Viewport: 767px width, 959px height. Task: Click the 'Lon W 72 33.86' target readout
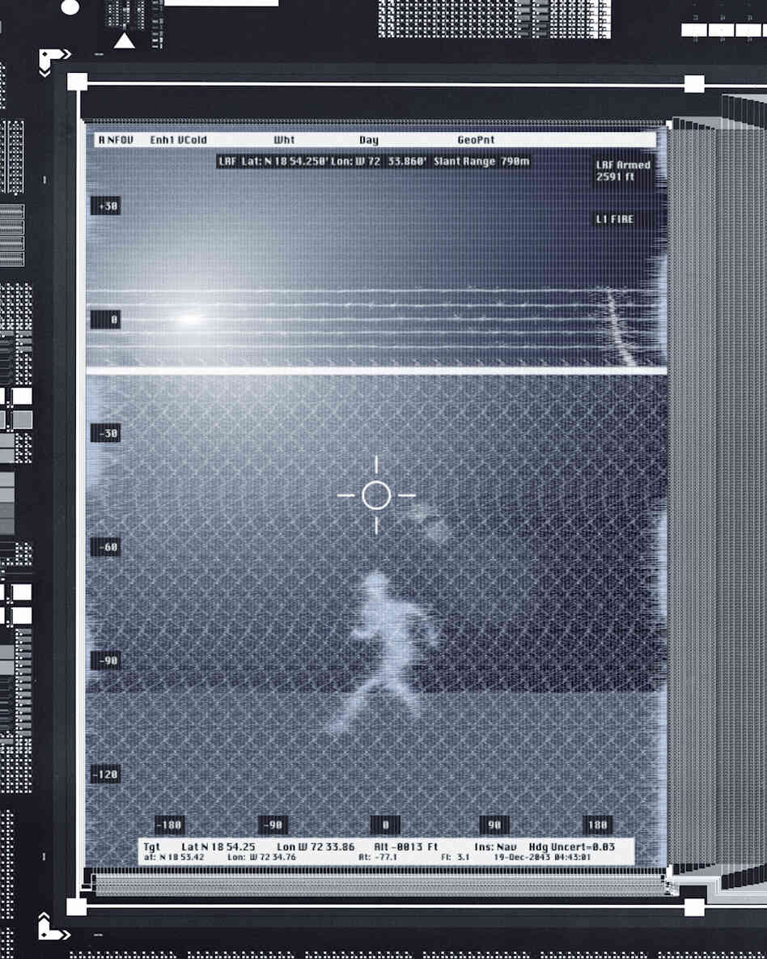click(x=316, y=847)
